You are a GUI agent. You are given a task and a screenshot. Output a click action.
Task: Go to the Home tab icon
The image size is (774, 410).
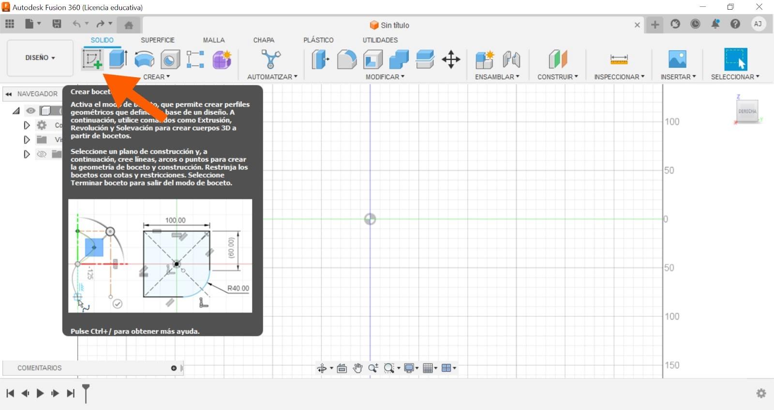[x=129, y=25]
